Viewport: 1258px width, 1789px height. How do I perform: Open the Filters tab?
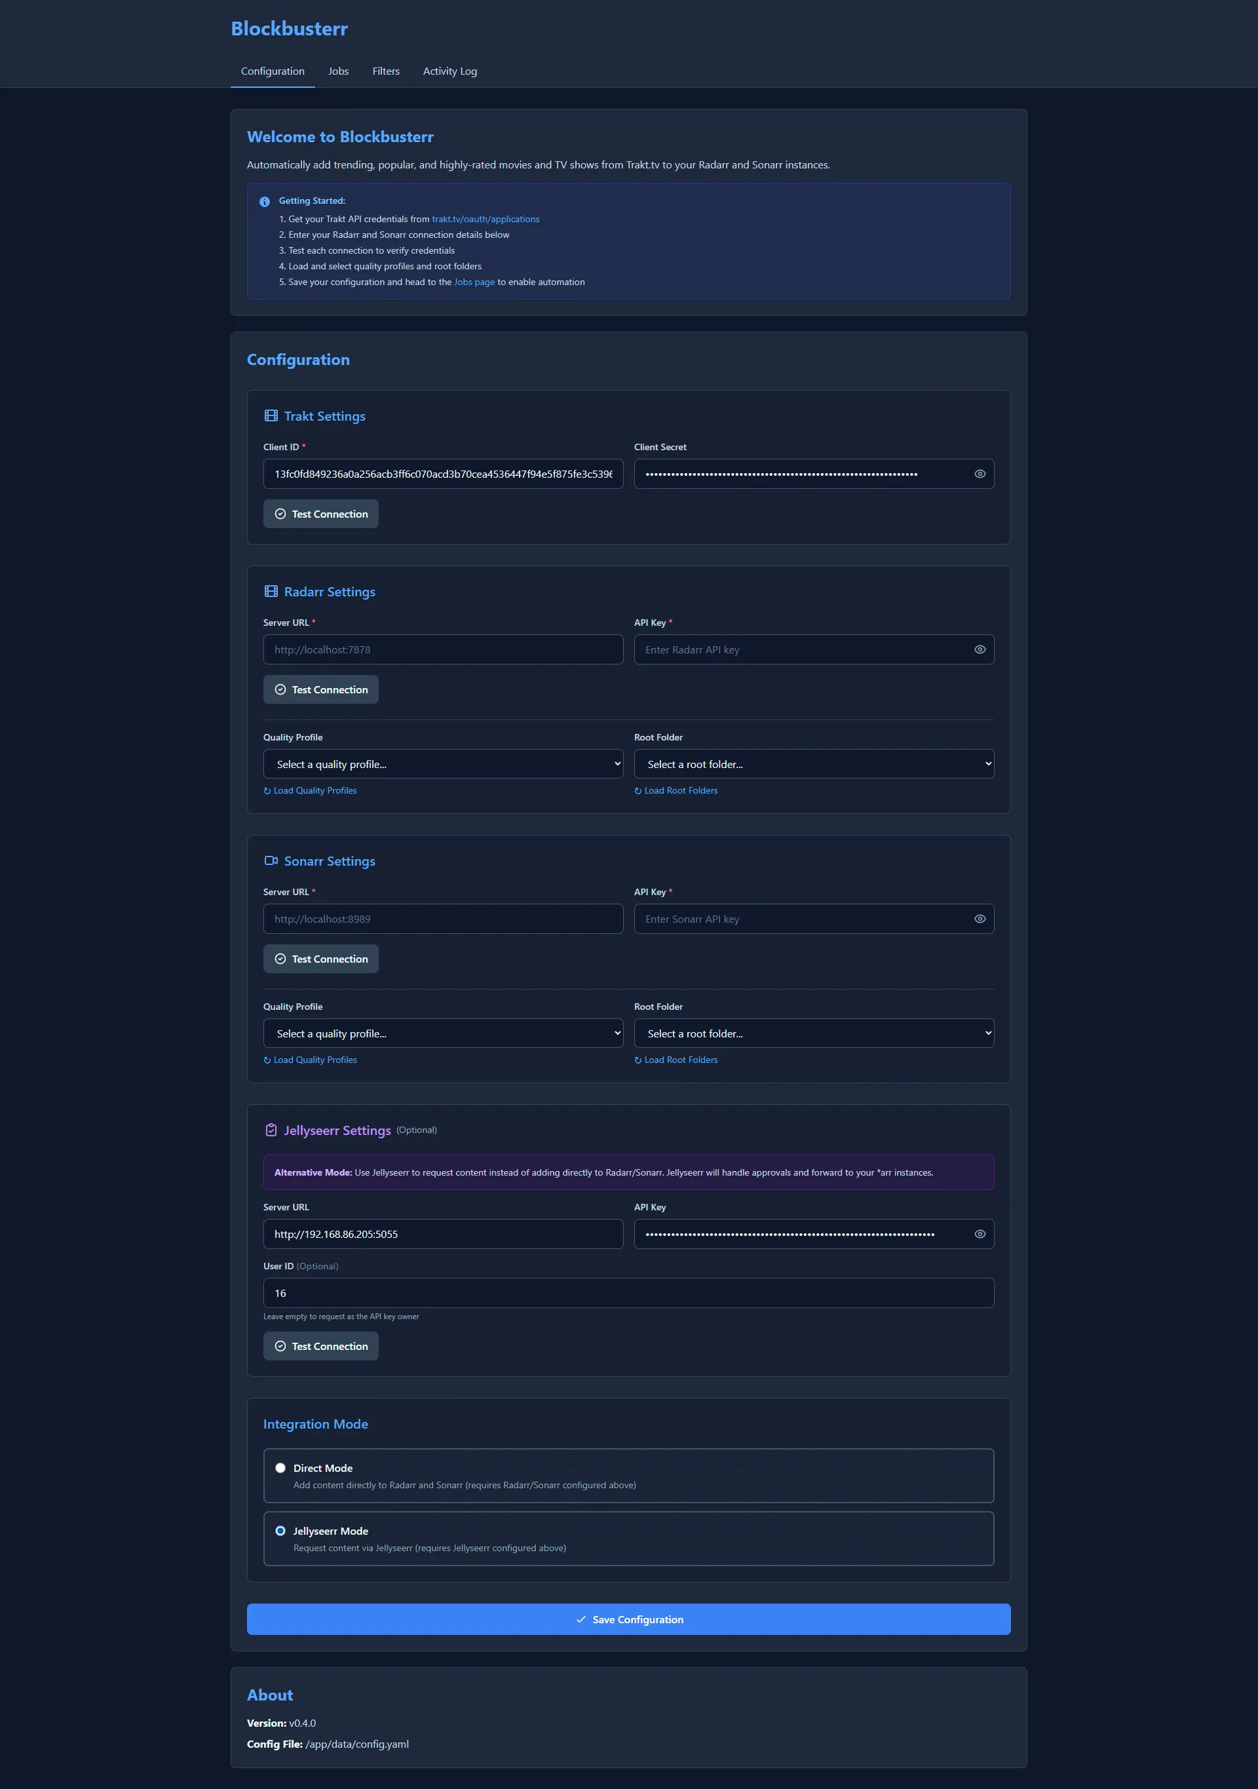pos(385,71)
